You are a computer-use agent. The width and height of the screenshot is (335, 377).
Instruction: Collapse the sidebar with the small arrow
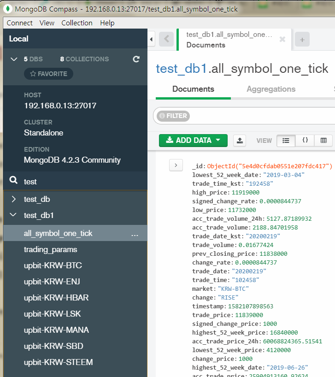(x=151, y=39)
